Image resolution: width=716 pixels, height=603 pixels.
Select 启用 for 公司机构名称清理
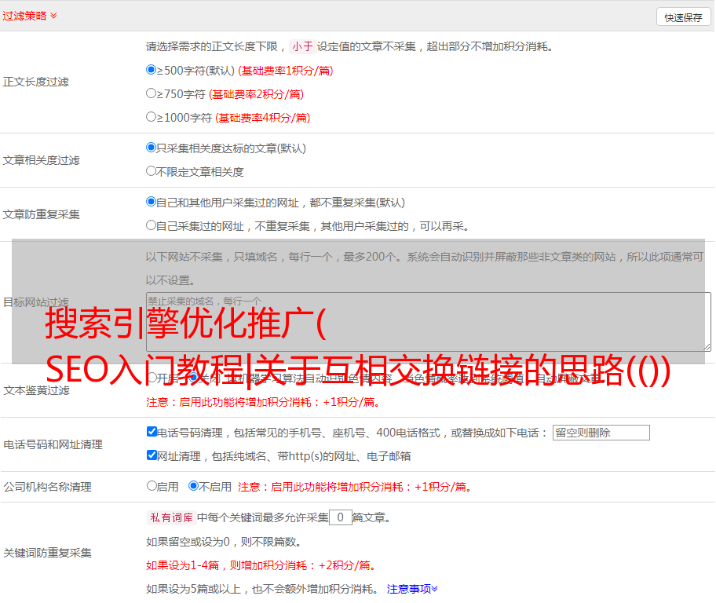click(152, 486)
